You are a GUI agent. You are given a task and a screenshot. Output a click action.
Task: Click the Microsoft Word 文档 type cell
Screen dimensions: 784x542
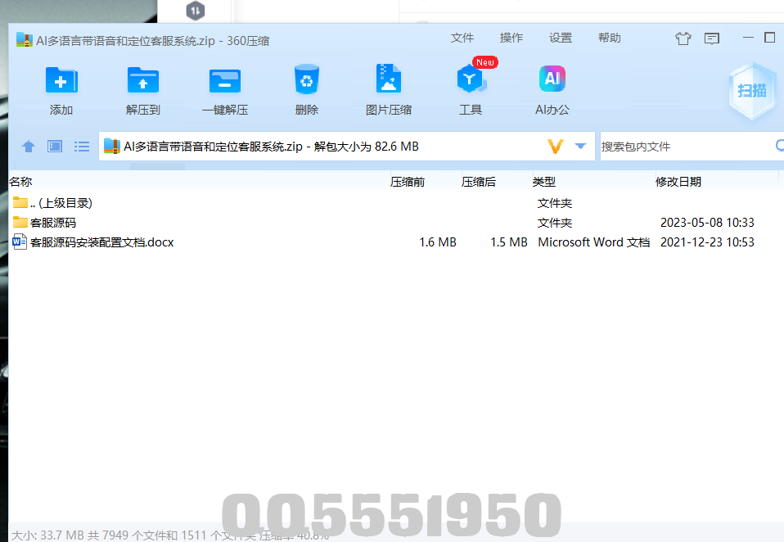coord(593,242)
